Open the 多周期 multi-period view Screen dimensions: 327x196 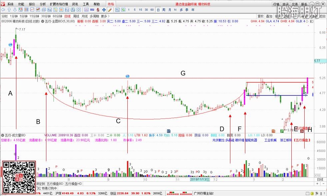[x=94, y=16]
